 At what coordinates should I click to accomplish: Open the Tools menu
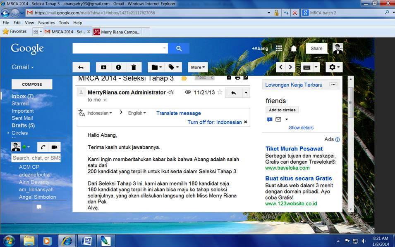pyautogui.click(x=64, y=23)
